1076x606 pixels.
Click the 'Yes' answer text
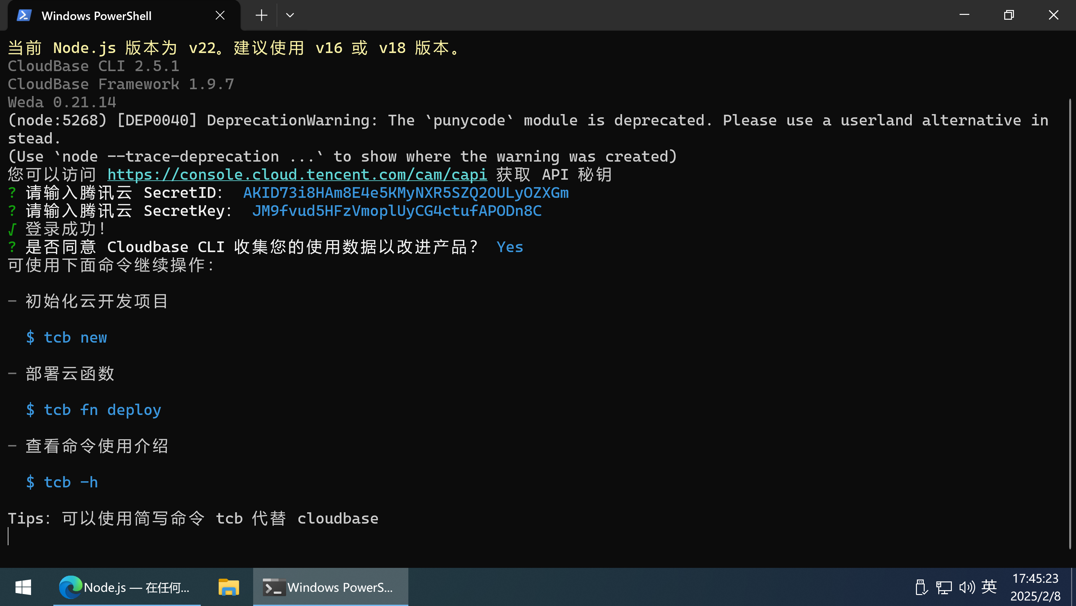point(510,247)
